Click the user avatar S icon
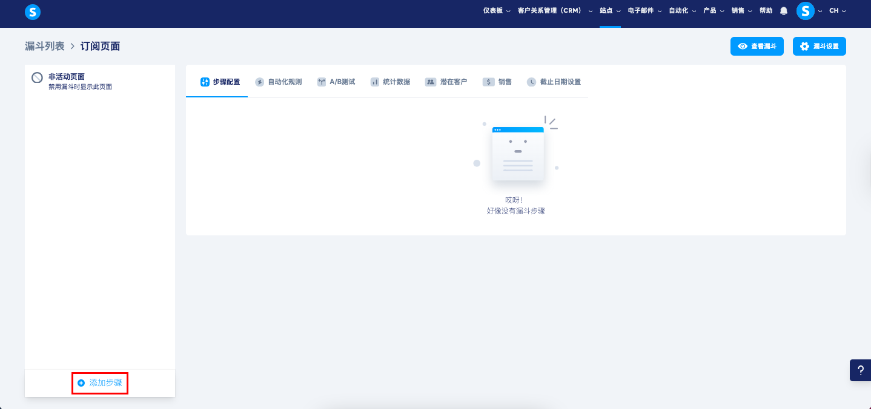 click(806, 11)
